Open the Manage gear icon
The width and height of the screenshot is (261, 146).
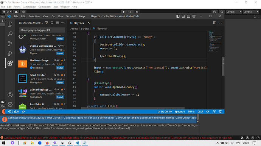click(x=10, y=105)
